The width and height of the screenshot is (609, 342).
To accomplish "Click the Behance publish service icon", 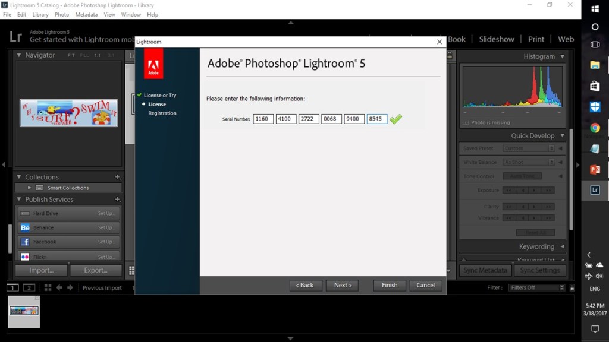I will (x=25, y=228).
